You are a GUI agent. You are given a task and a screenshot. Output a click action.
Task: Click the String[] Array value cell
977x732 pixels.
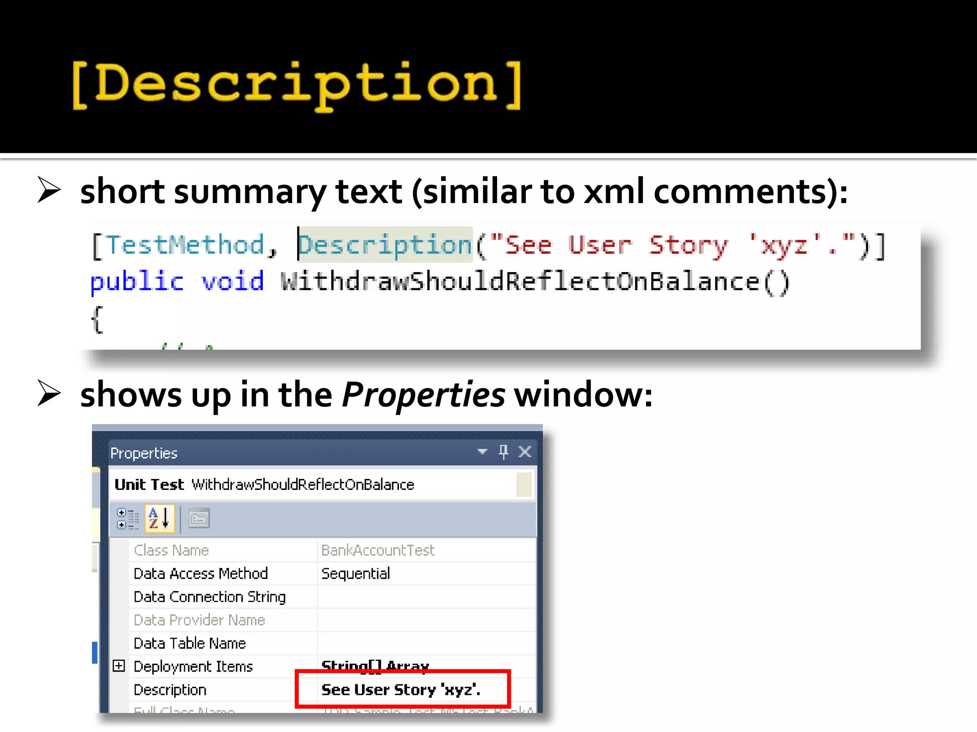pyautogui.click(x=375, y=665)
